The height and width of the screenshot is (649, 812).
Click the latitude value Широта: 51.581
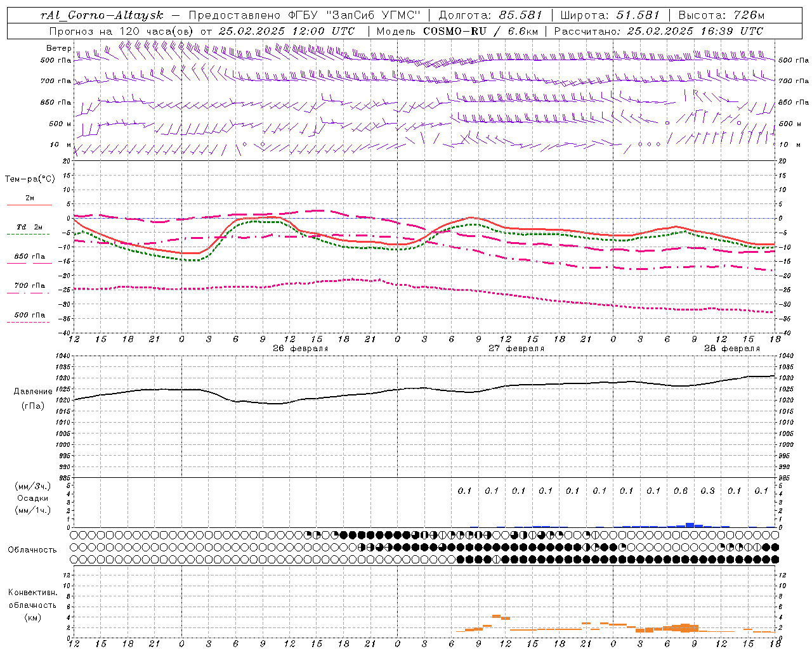click(x=610, y=15)
